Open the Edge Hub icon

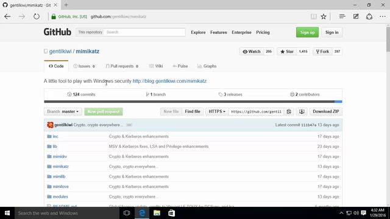coord(342,16)
